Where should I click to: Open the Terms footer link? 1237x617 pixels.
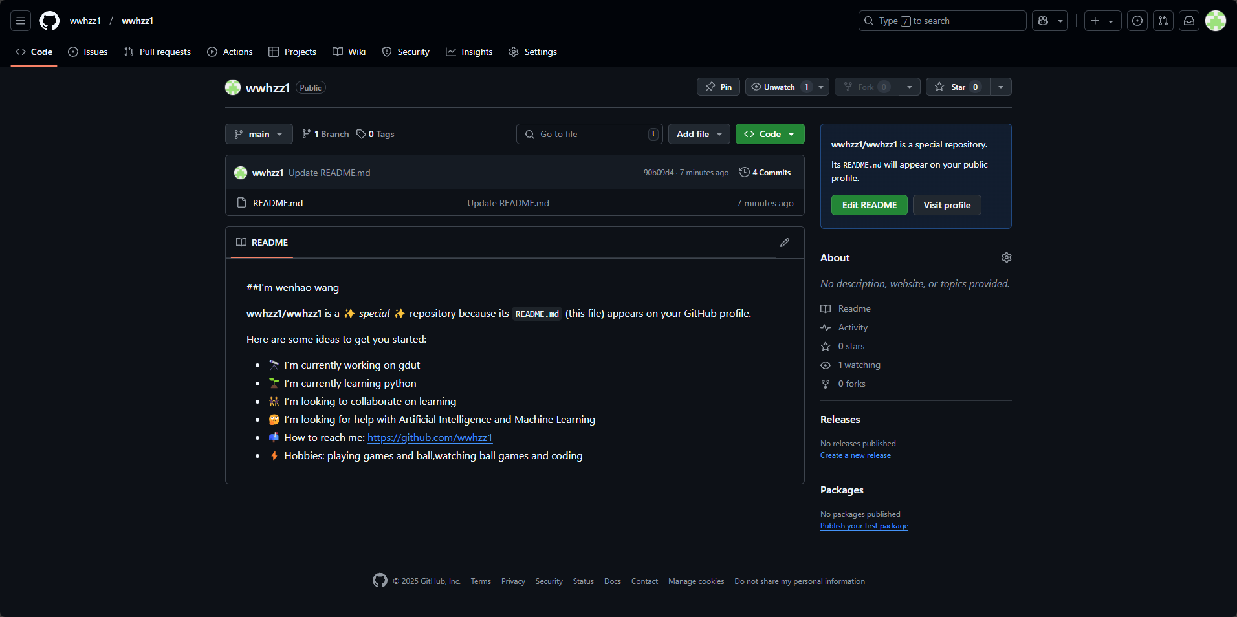tap(481, 581)
